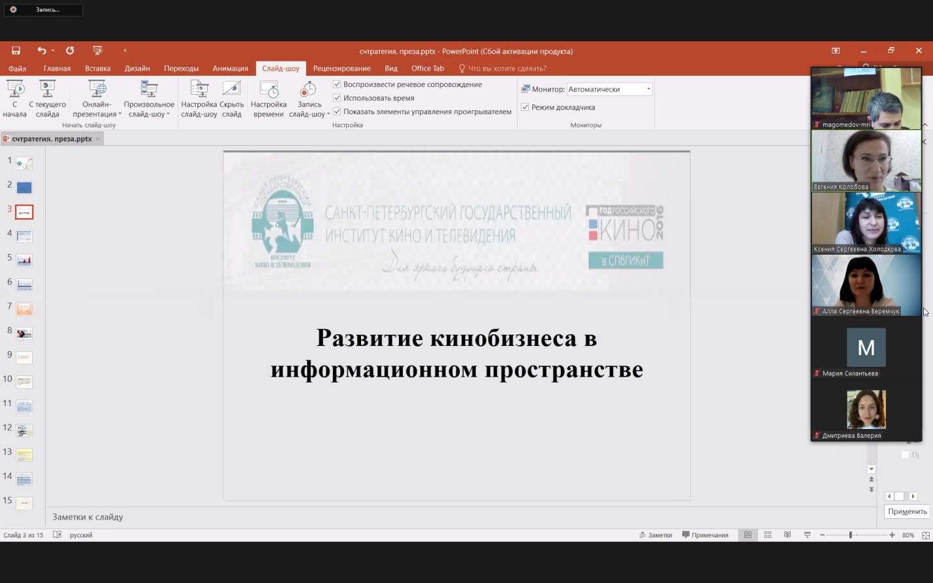Open 'Запись слайд-шоу' dropdown
Viewport: 933px width, 583px height.
(x=309, y=99)
